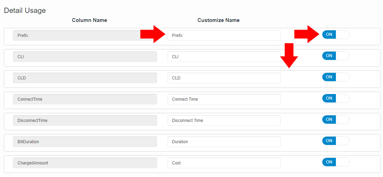Screen dimensions: 383x177
Task: Click the ChargedAmount column name box
Action: [85, 163]
